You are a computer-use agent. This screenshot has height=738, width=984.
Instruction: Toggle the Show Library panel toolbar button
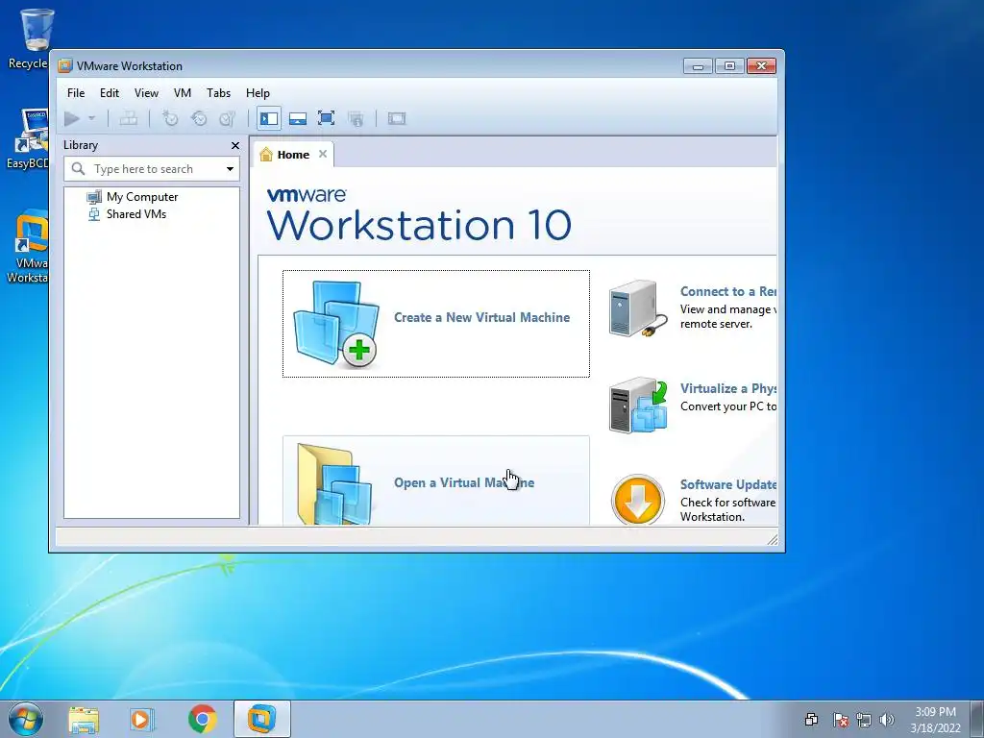coord(269,118)
